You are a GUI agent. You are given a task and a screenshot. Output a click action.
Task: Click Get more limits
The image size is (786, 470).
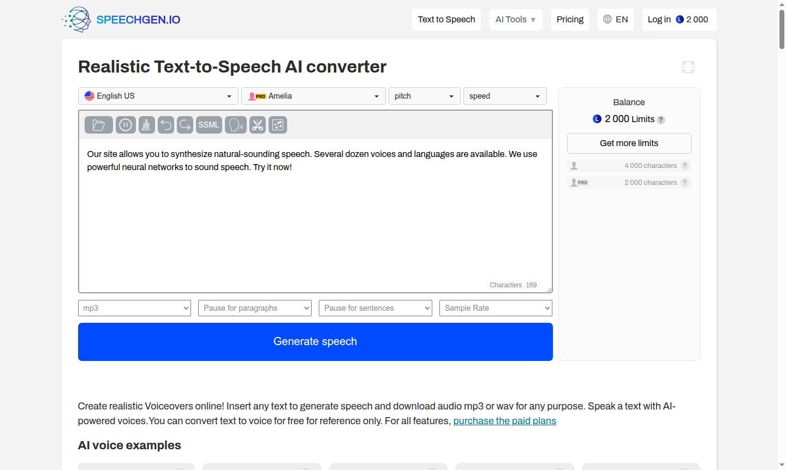coord(629,143)
